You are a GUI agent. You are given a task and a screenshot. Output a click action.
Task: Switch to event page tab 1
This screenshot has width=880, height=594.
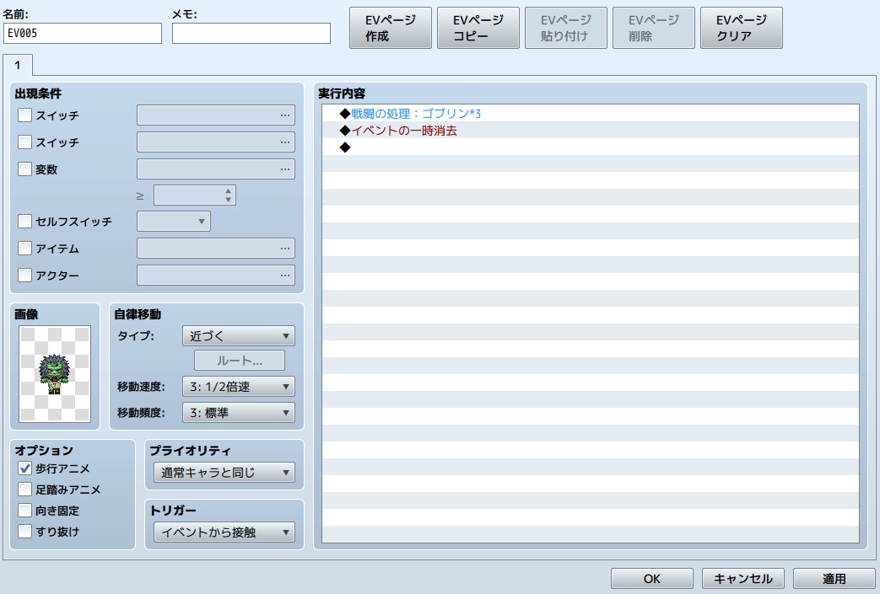pos(18,65)
